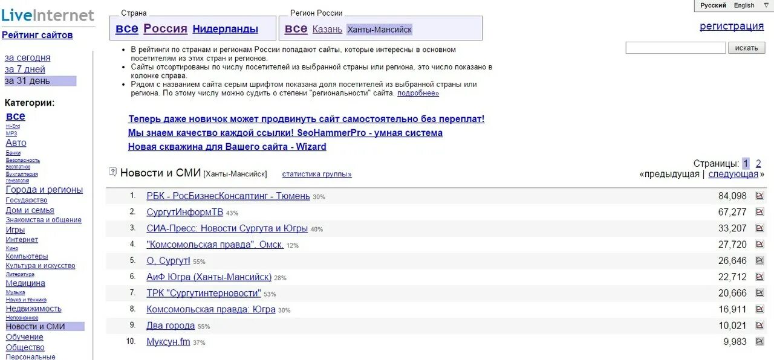
Task: Select все under Страна
Action: 127,28
